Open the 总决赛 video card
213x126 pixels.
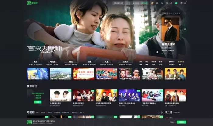(x=106, y=95)
